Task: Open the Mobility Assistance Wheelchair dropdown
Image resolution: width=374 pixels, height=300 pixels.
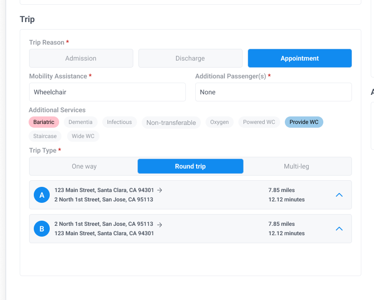Action: (107, 92)
